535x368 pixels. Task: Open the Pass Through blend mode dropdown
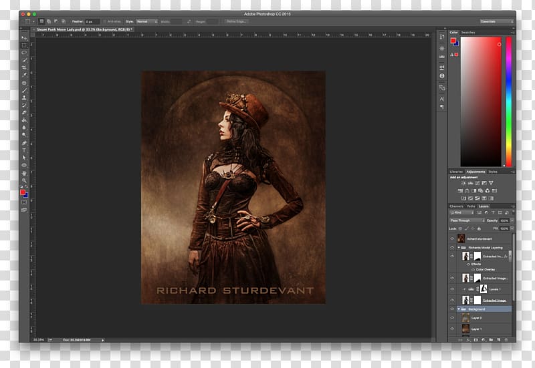click(467, 220)
